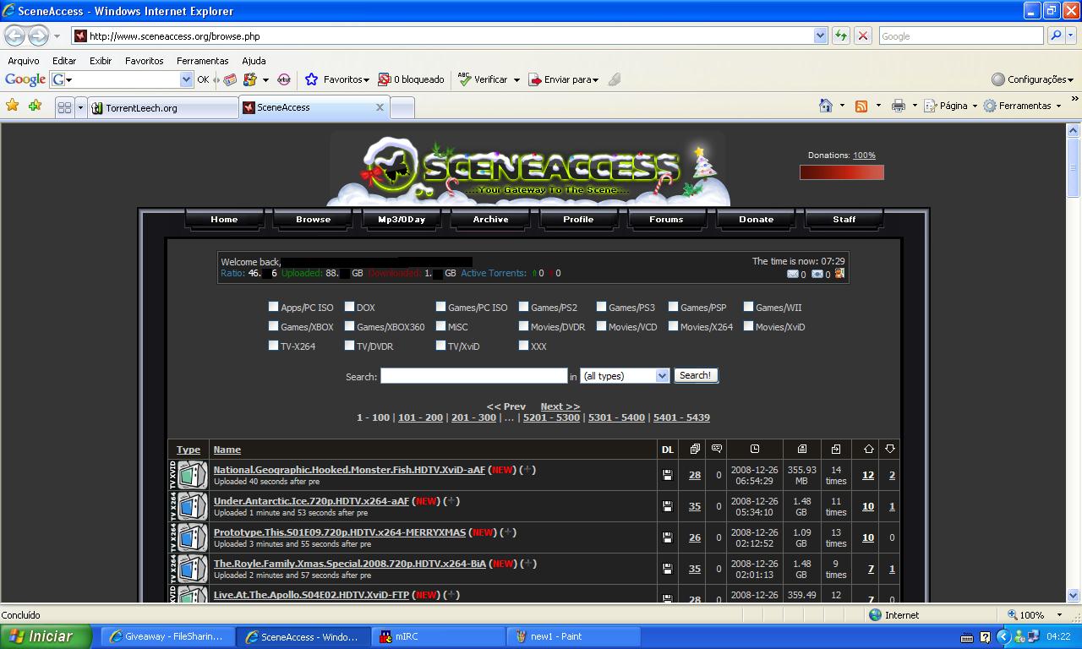Image resolution: width=1082 pixels, height=649 pixels.
Task: Click the RSS feeds icon
Action: (861, 106)
